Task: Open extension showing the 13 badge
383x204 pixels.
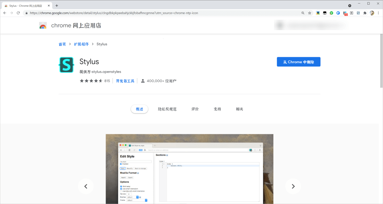Action: (x=345, y=13)
